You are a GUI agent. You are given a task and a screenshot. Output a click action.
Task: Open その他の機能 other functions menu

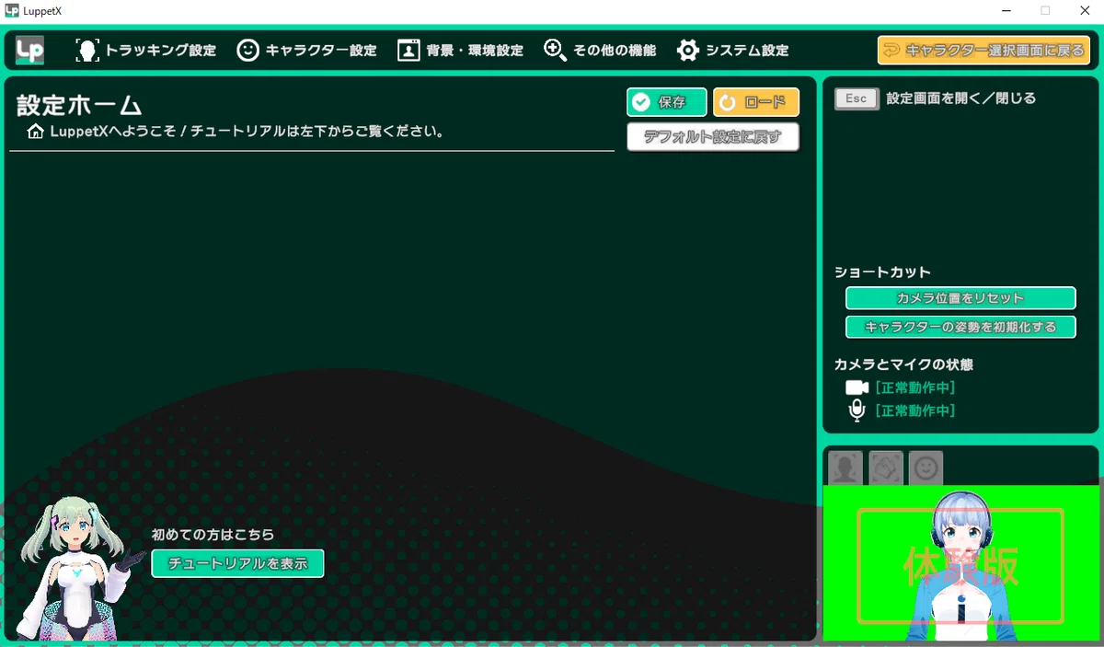[600, 51]
